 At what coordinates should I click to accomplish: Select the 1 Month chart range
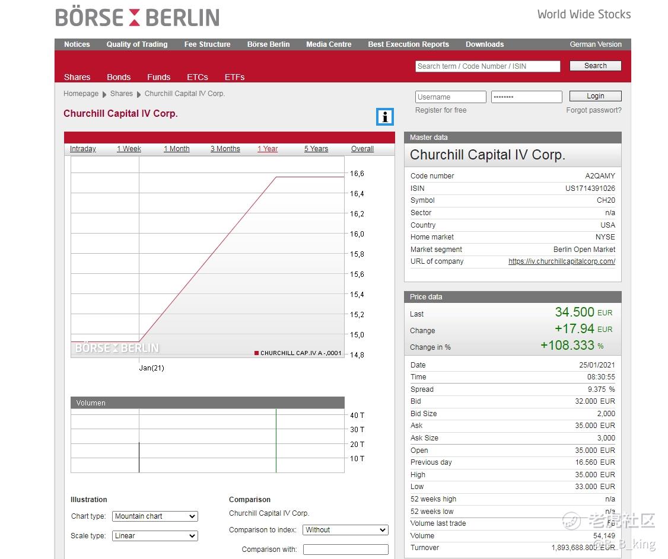[177, 149]
